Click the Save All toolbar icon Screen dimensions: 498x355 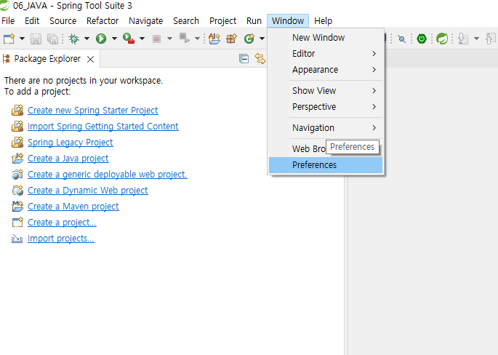[x=53, y=39]
